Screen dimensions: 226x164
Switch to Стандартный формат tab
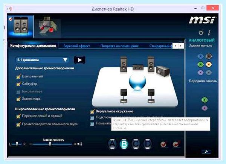161,46
